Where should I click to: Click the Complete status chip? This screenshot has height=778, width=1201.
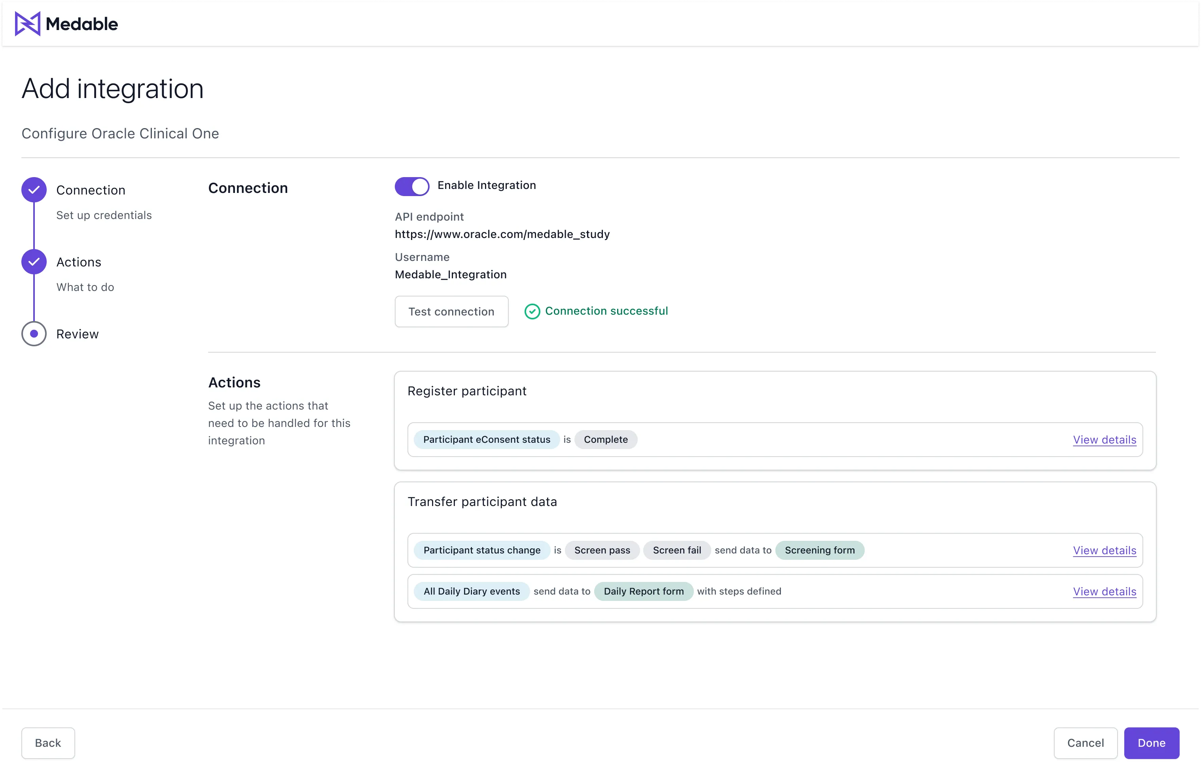click(606, 440)
